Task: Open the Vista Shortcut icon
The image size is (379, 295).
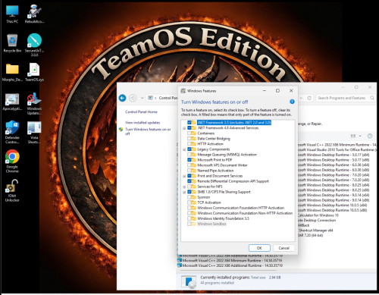Action: click(34, 132)
